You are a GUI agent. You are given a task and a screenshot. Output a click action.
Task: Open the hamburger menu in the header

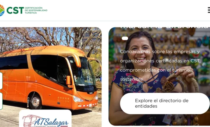pyautogui.click(x=209, y=10)
